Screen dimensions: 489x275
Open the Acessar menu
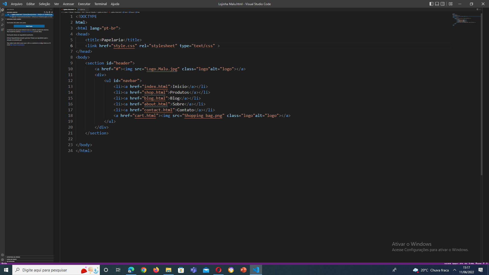(x=69, y=4)
